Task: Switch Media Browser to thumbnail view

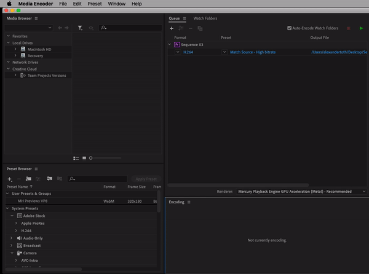Action: pos(84,159)
